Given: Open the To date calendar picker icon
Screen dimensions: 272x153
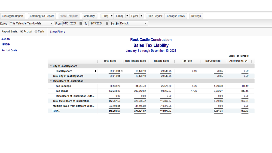Looking at the screenshot, I should pos(107,23).
